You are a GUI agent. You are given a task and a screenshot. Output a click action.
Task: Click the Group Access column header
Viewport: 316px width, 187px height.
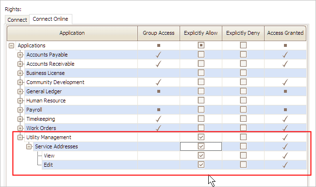coord(159,33)
